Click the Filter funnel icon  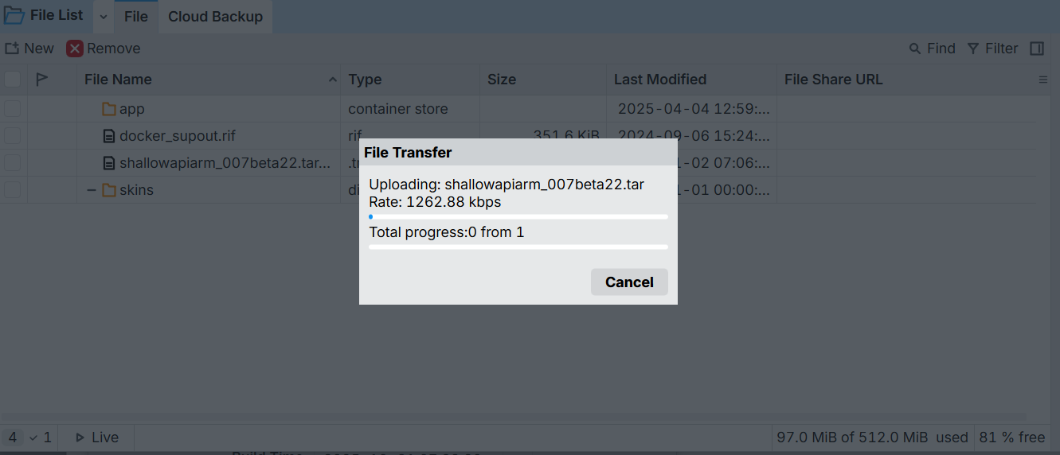tap(973, 49)
